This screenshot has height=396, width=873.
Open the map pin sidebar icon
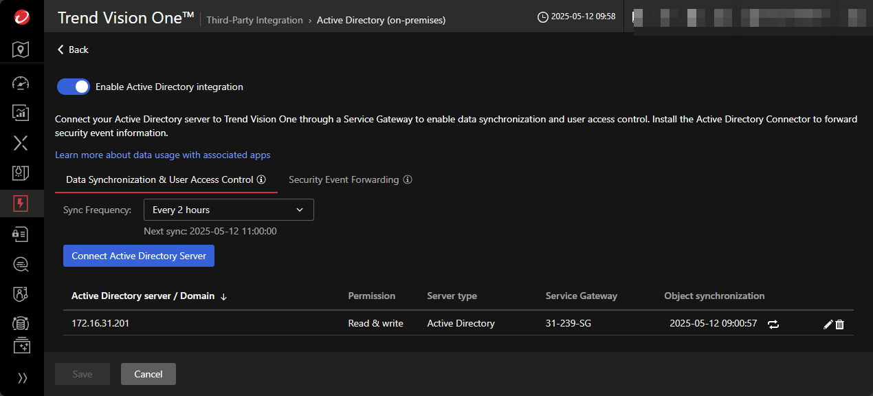coord(21,49)
